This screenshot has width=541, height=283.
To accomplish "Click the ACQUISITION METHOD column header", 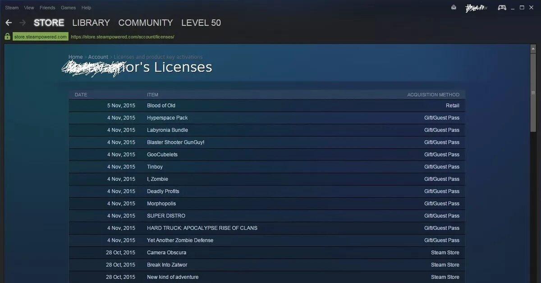I will point(433,95).
